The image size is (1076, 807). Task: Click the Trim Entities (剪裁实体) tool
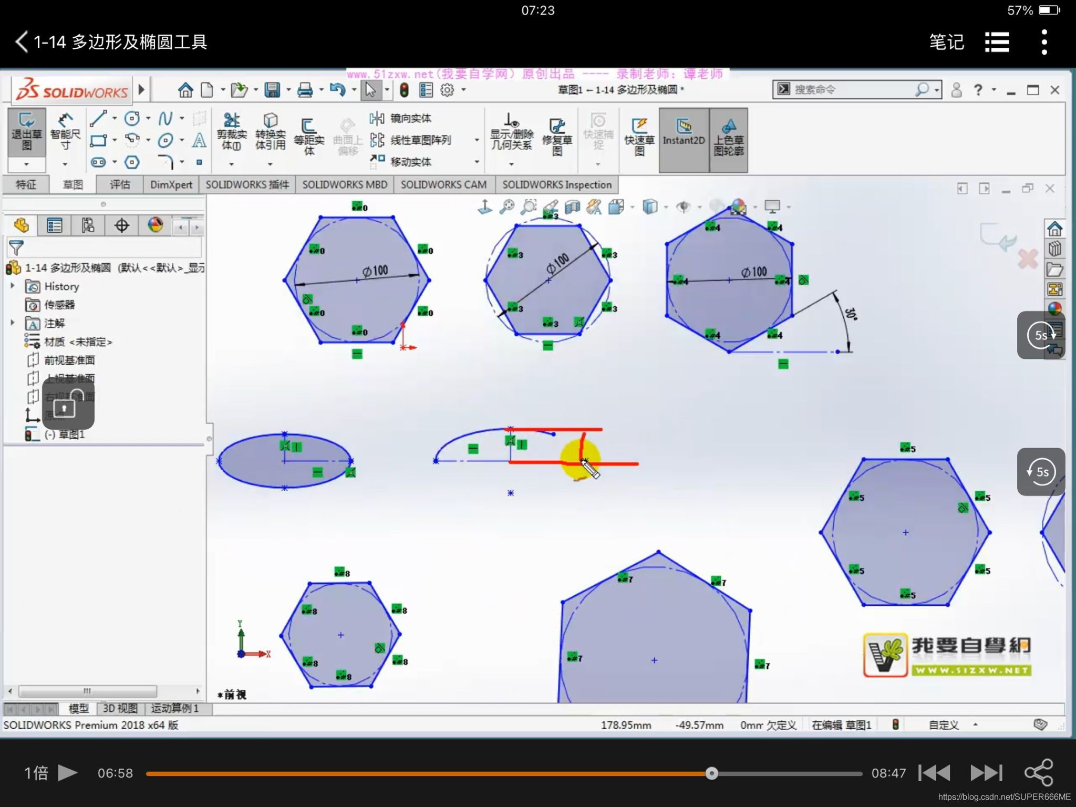coord(231,132)
